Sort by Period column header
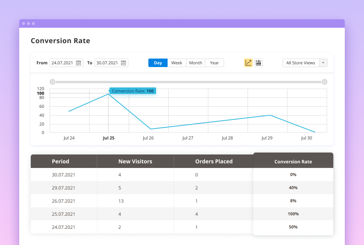This screenshot has width=364, height=245. click(61, 161)
